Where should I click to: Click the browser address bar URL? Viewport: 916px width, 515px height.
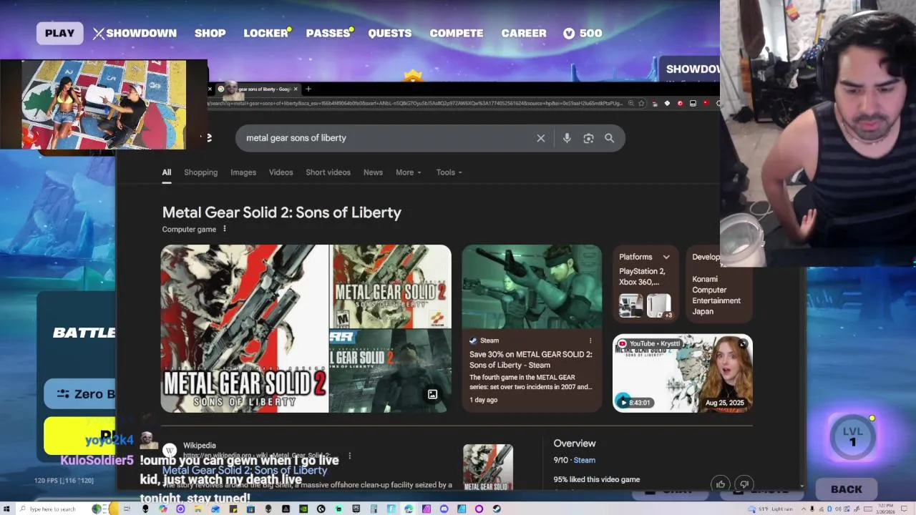click(x=415, y=103)
